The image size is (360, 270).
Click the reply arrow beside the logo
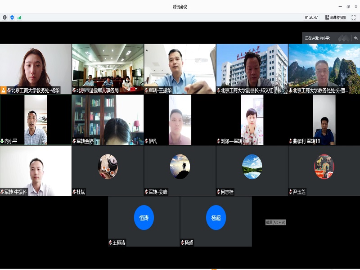point(355,37)
